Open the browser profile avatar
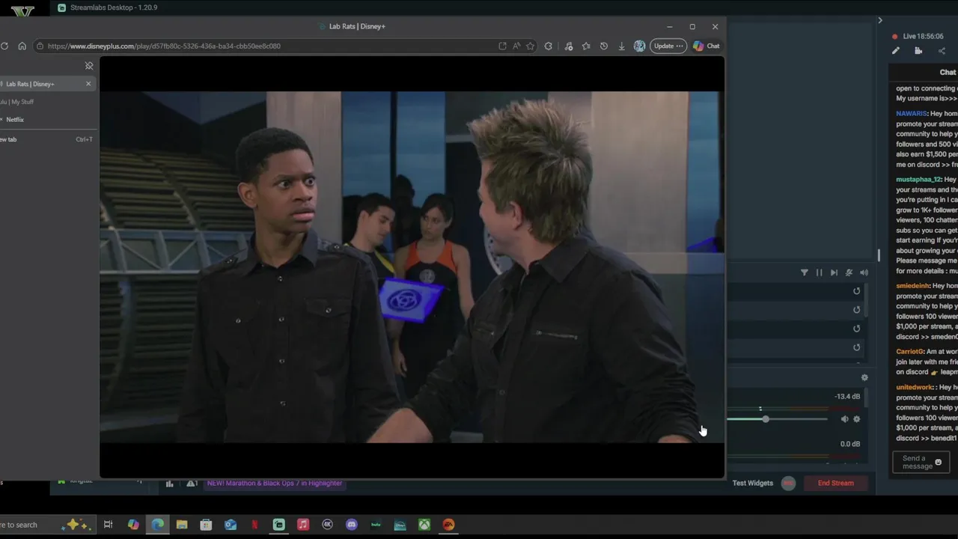The image size is (958, 539). [639, 46]
